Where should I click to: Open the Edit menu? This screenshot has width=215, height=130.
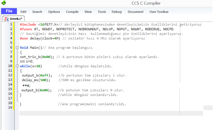coord(24,12)
